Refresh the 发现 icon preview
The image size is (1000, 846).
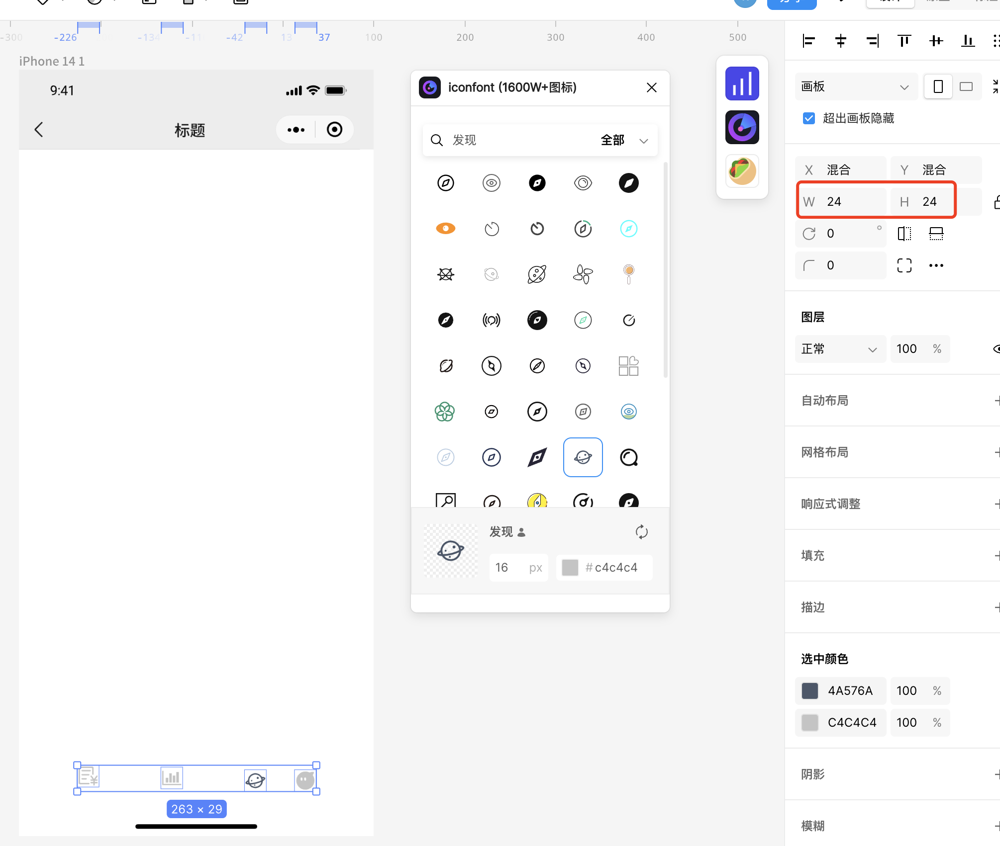[x=642, y=532]
